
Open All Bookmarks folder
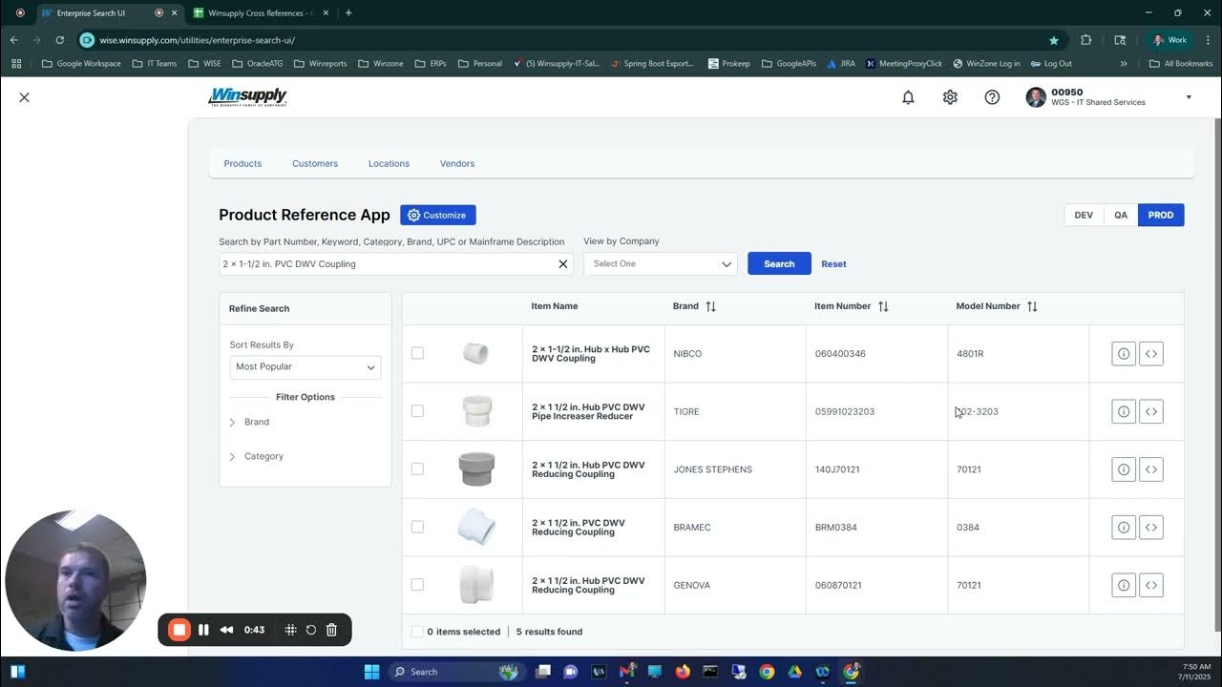coord(1181,64)
